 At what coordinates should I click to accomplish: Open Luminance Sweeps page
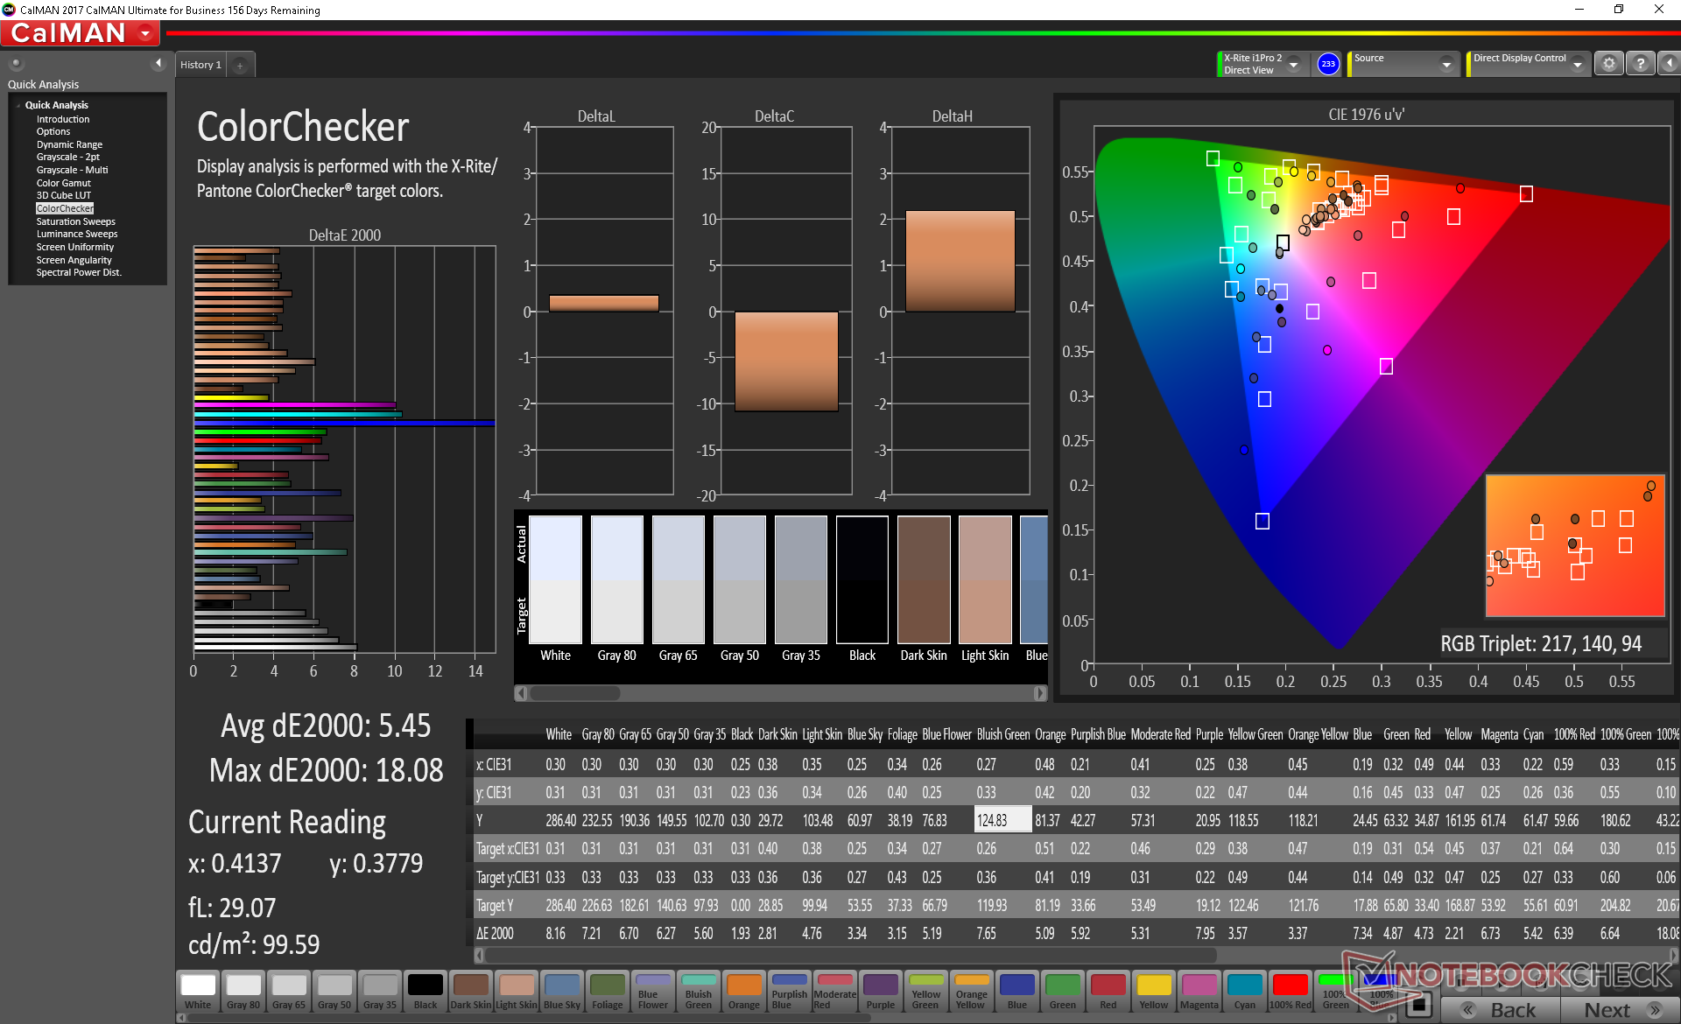point(77,234)
